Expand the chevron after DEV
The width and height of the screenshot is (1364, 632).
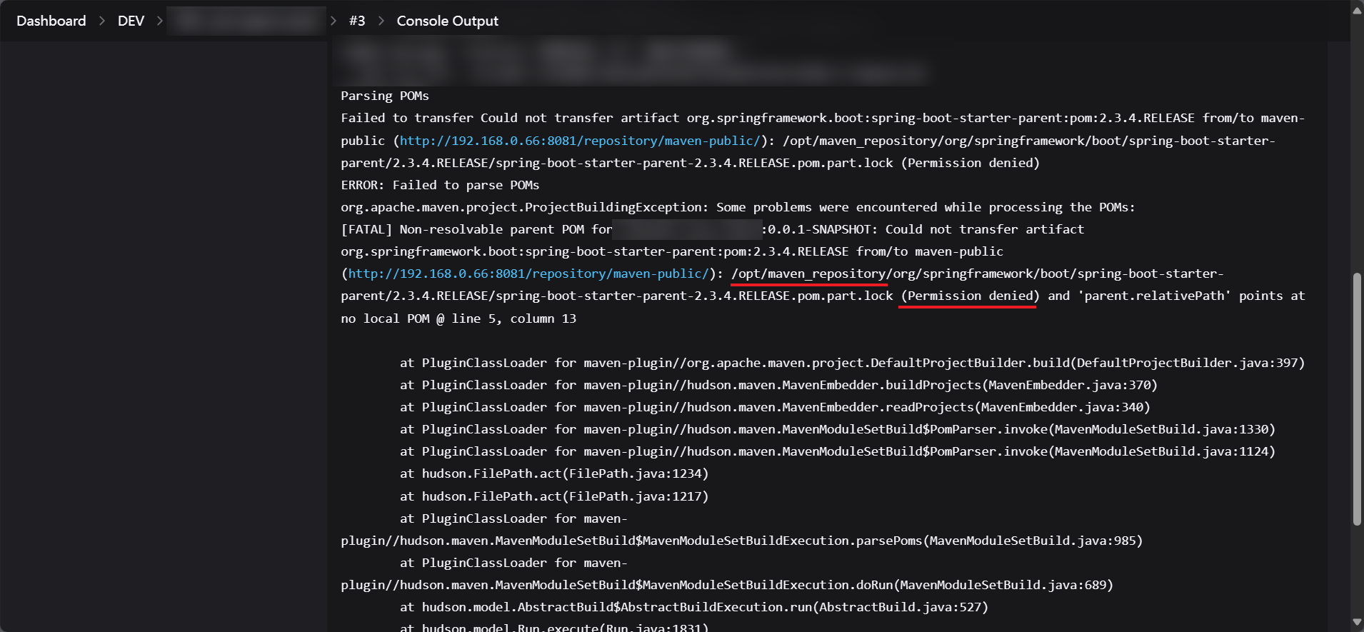(x=160, y=21)
